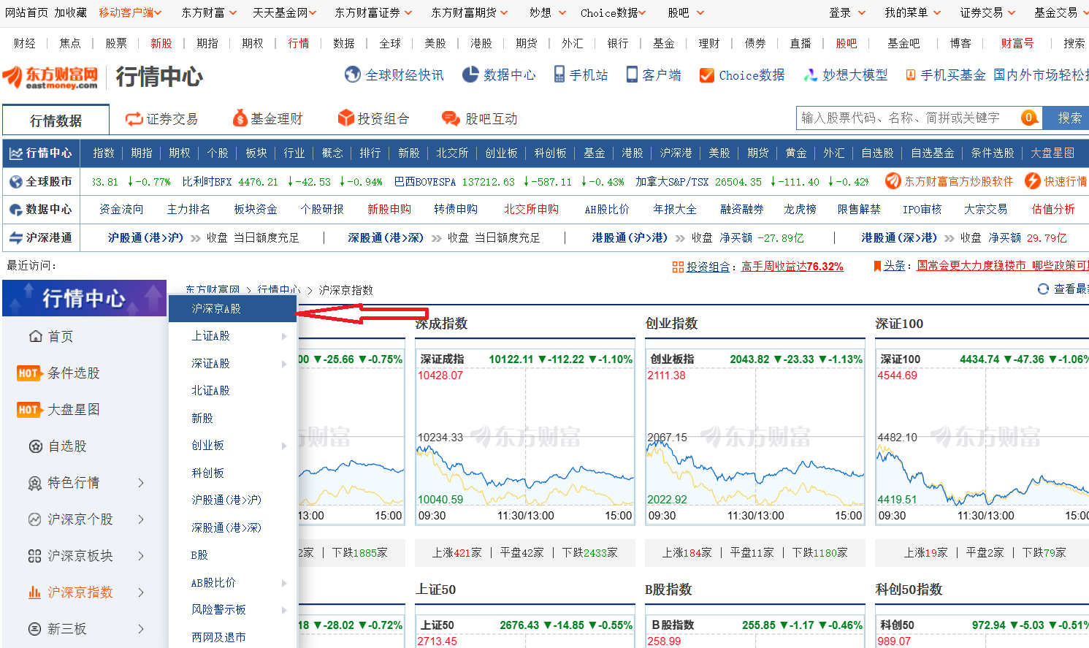Click the 东方财富网 eastmoney logo
Screen dimensions: 1089x648
50,77
